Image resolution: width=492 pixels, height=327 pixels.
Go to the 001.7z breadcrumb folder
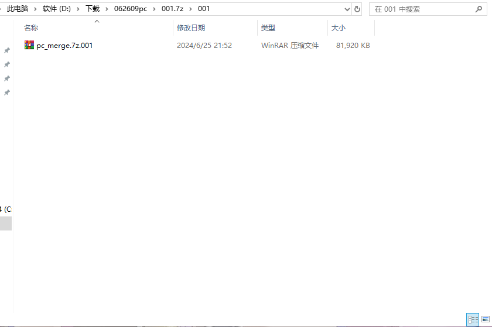coord(172,9)
